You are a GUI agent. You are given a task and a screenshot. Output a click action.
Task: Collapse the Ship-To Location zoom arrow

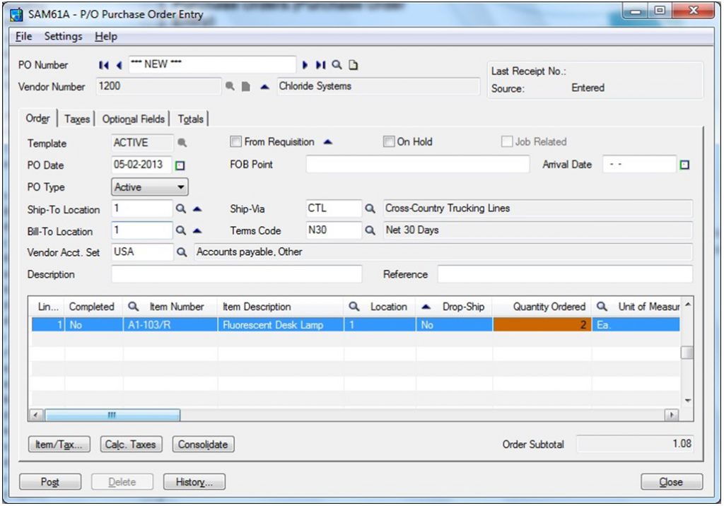coord(197,208)
